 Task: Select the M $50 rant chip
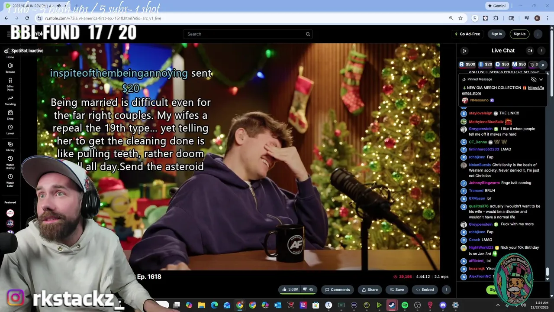pyautogui.click(x=519, y=65)
